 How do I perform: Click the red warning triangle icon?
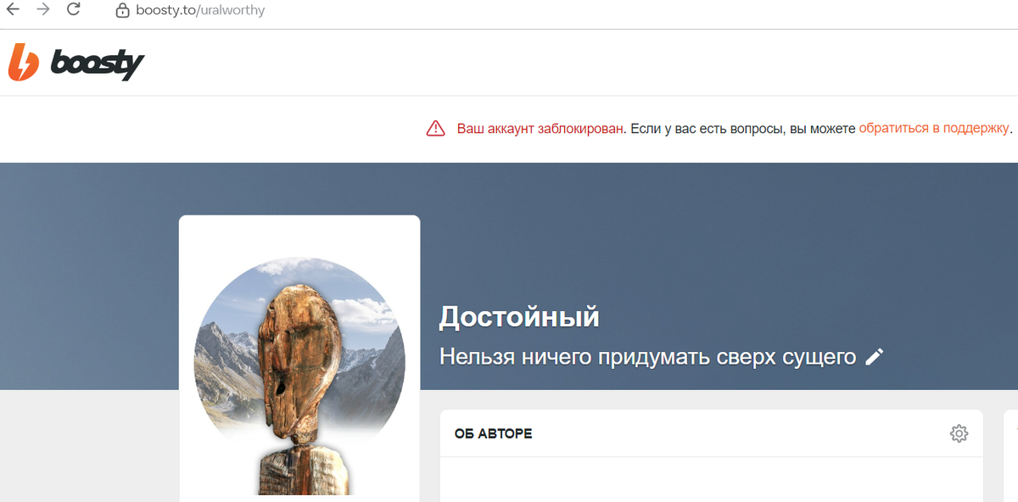pos(435,128)
